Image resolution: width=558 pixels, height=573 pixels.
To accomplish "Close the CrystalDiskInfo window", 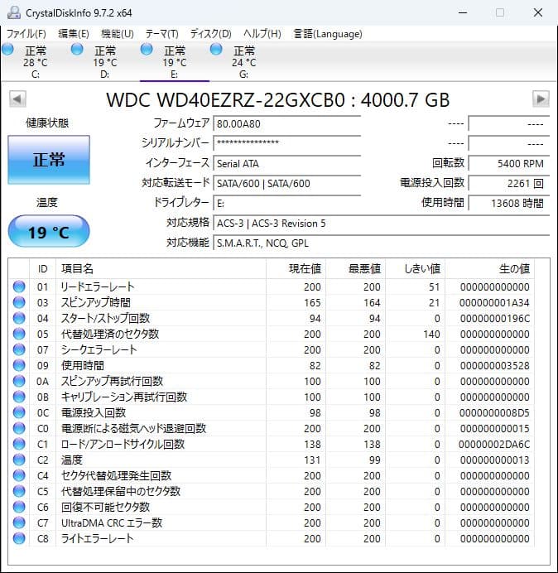I will click(x=538, y=12).
